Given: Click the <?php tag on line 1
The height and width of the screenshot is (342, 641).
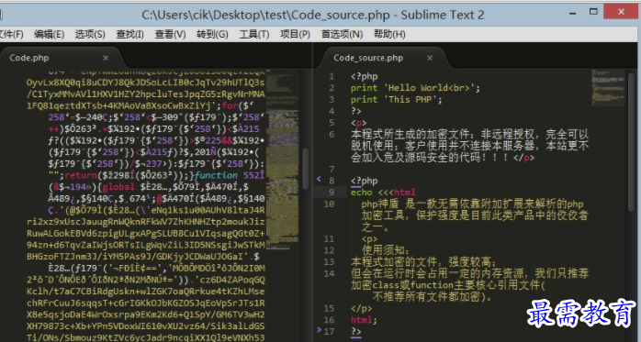Looking at the screenshot, I should coord(365,76).
